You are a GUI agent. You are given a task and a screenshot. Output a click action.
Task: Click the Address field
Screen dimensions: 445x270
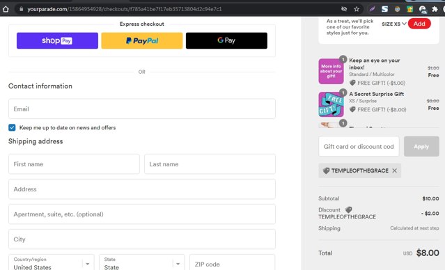[x=142, y=189]
